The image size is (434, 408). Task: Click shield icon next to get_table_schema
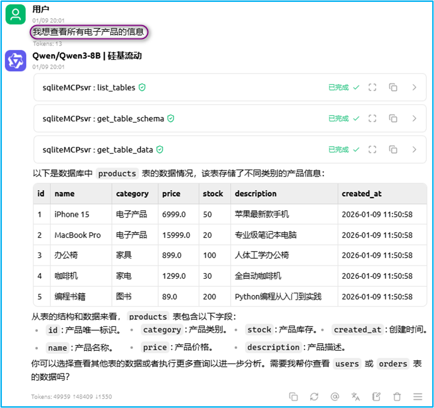(x=171, y=118)
